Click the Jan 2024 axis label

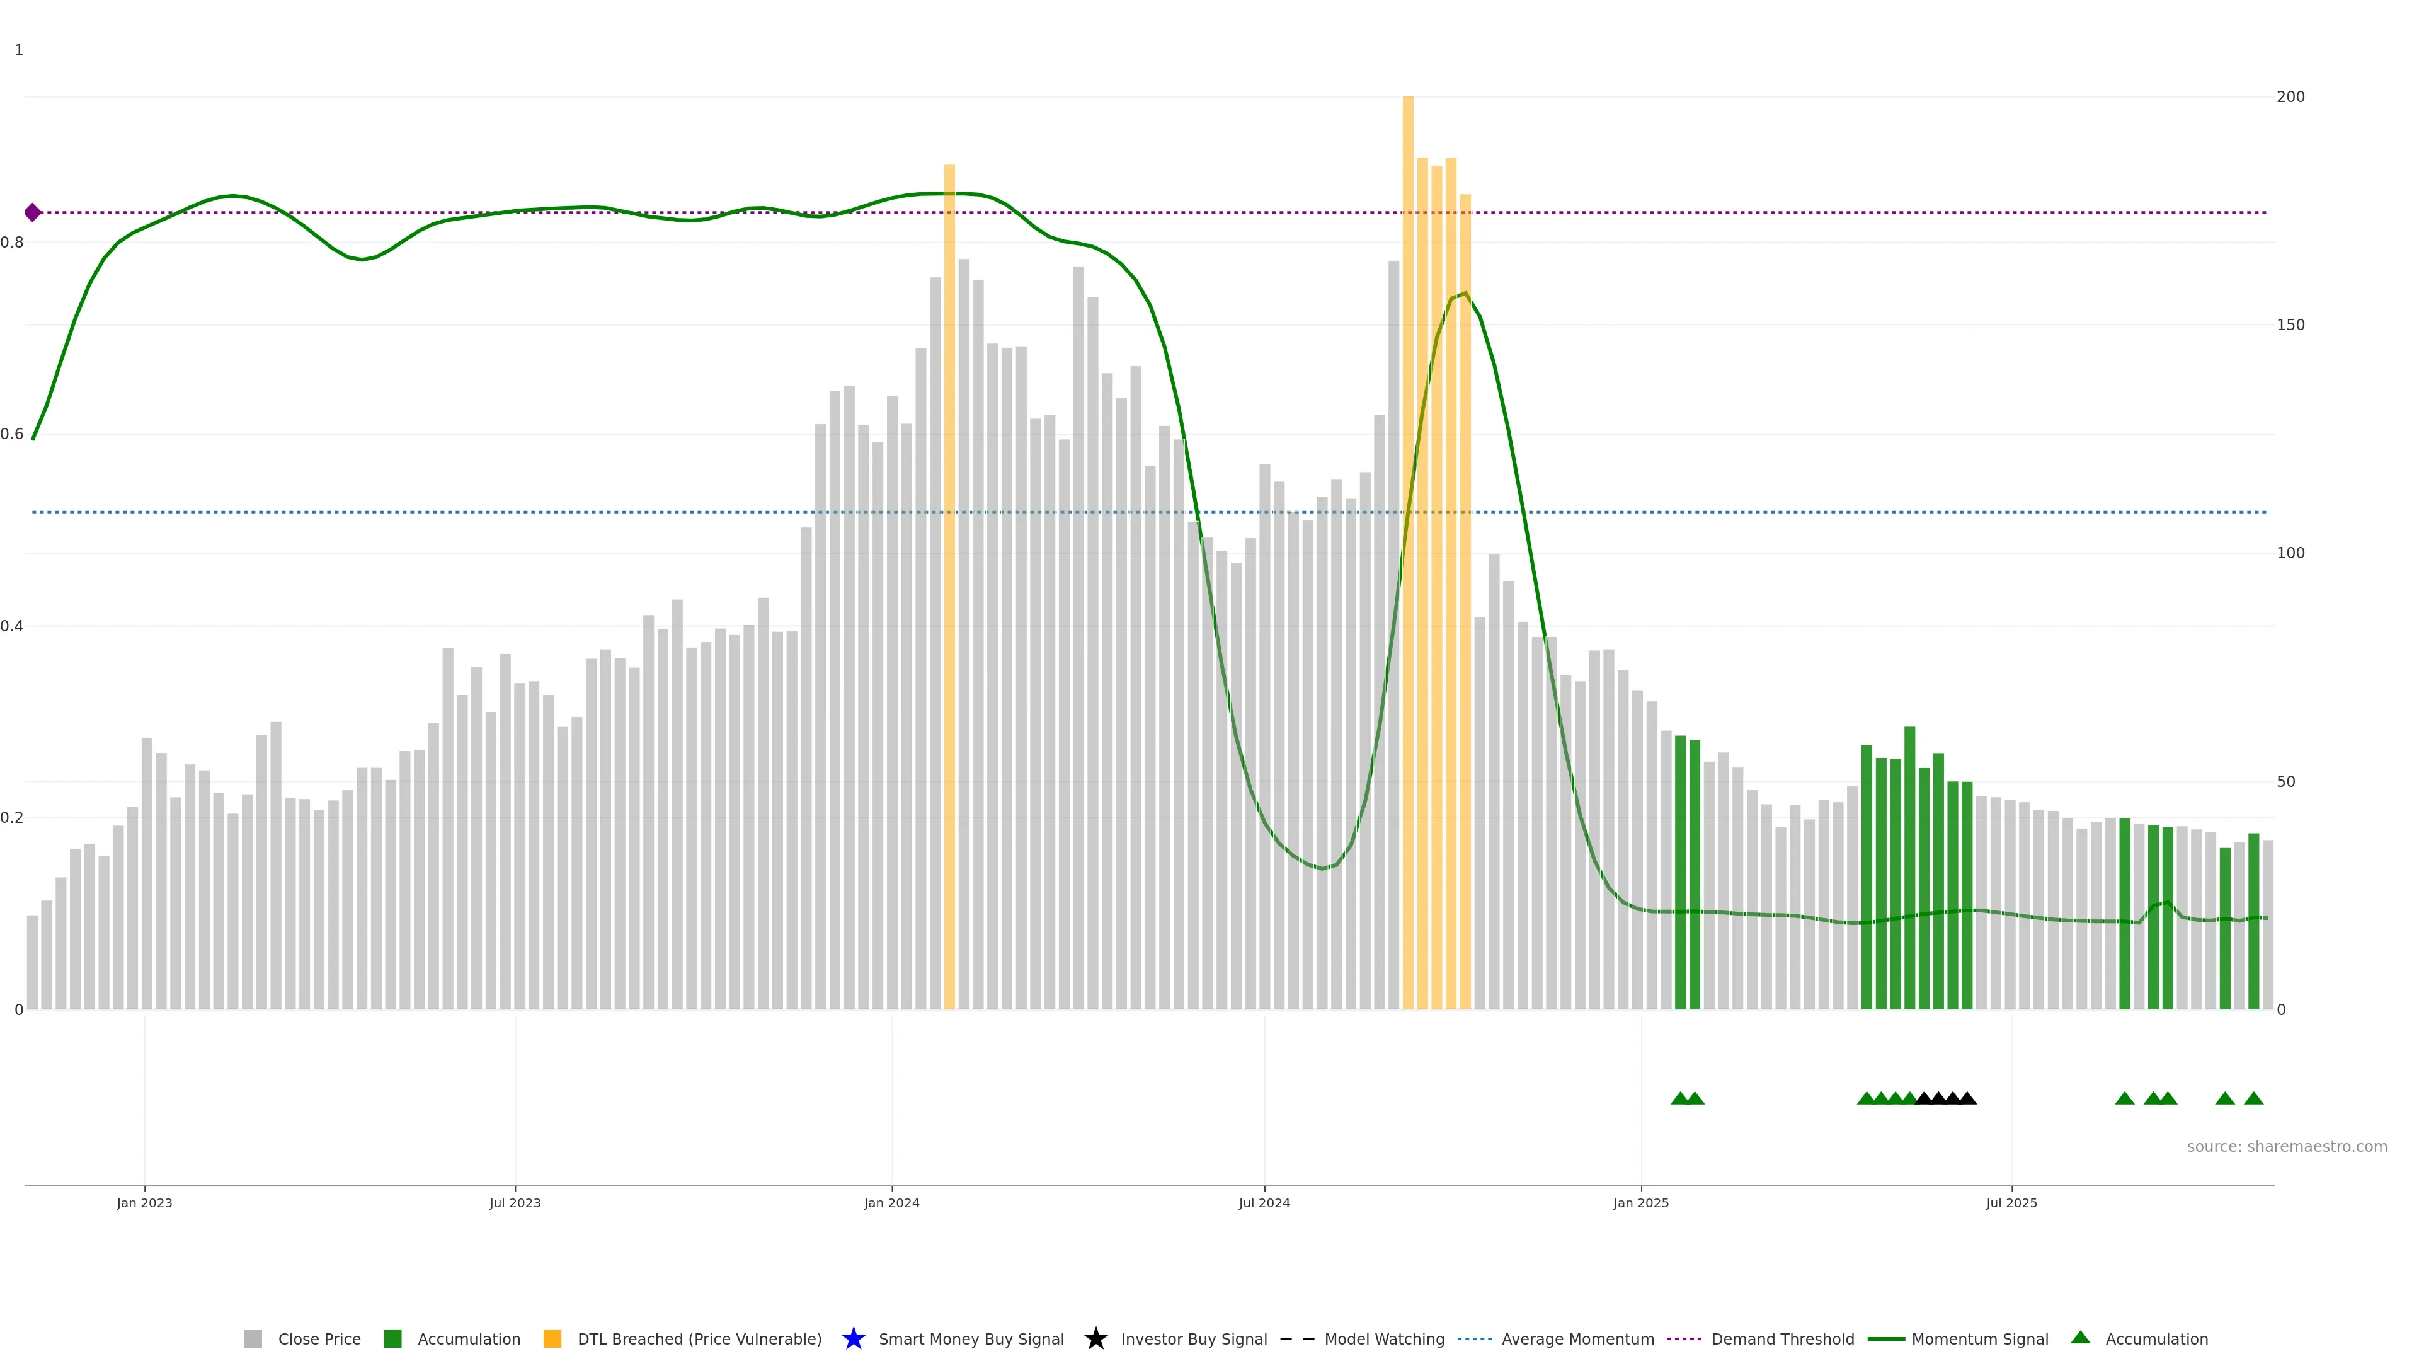(891, 1202)
